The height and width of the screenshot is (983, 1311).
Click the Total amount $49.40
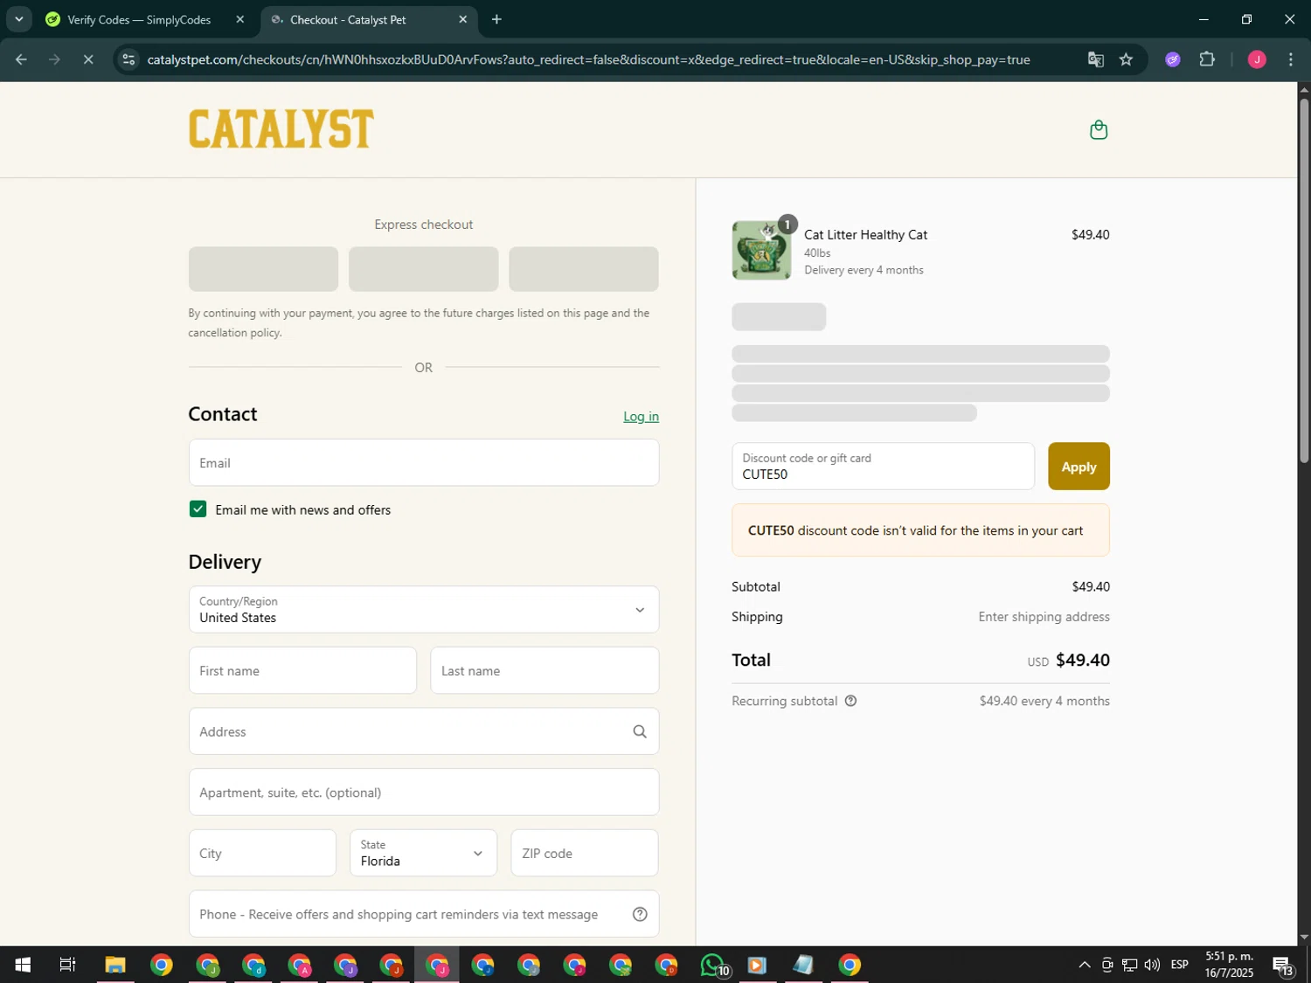1083,661
